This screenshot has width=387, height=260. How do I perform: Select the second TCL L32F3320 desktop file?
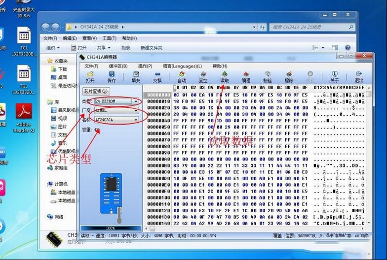point(24,79)
